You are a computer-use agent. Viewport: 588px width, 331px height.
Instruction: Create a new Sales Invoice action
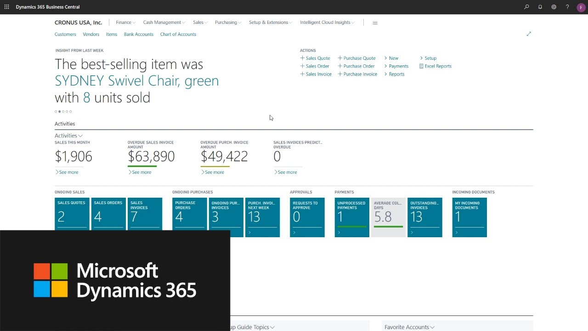coord(316,74)
